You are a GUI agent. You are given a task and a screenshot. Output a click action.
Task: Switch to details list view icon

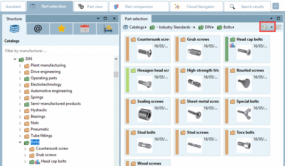click(x=278, y=27)
